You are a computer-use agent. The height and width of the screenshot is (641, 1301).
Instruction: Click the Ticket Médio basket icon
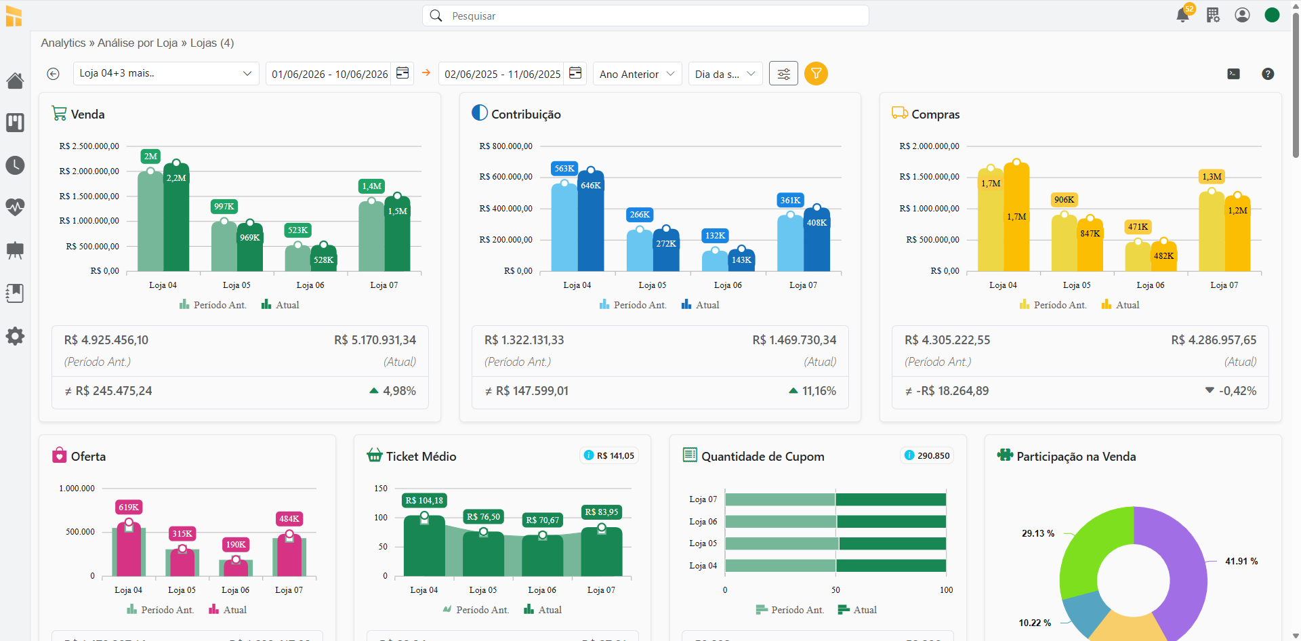coord(375,455)
